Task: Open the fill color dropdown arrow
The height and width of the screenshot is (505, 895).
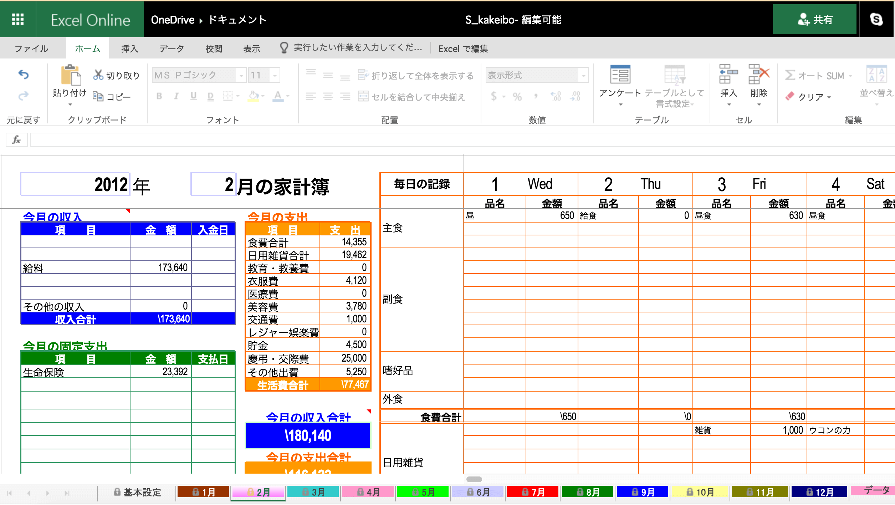Action: [x=263, y=96]
